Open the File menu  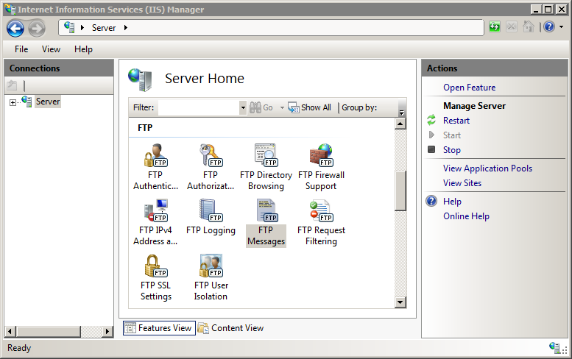click(x=21, y=49)
